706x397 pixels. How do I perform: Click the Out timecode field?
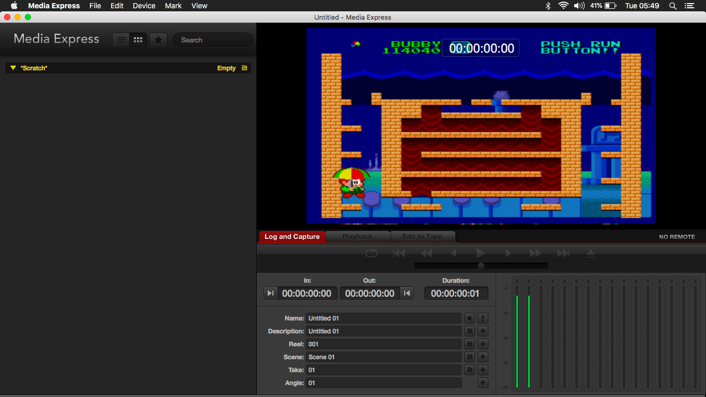click(370, 293)
